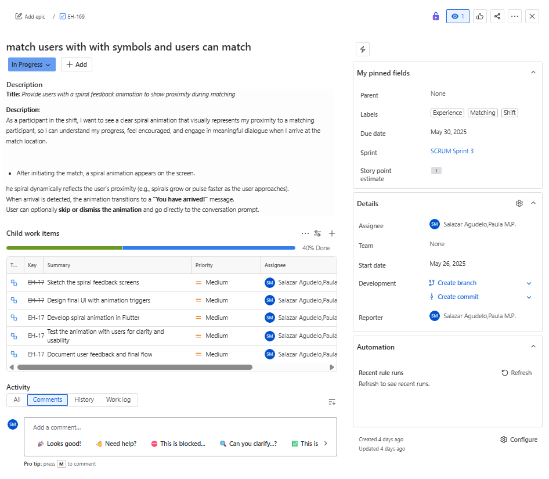Open the three-dot more actions menu
Viewport: 549px width, 479px height.
click(x=515, y=16)
